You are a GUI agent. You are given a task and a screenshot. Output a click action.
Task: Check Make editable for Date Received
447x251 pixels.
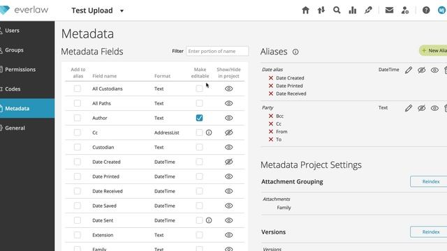point(199,191)
